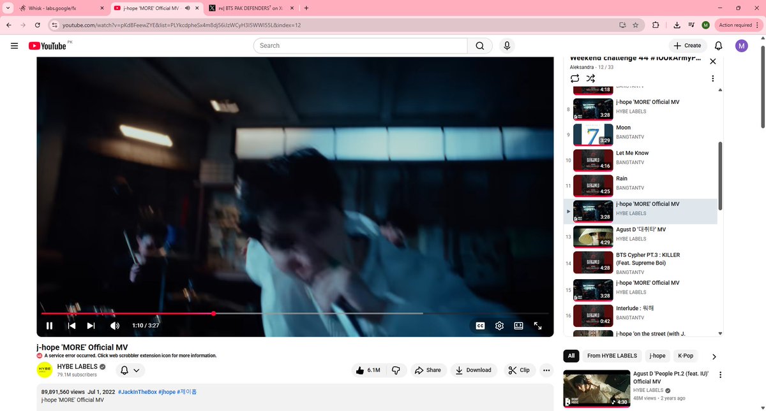Toggle closed captions on the player

(x=480, y=326)
